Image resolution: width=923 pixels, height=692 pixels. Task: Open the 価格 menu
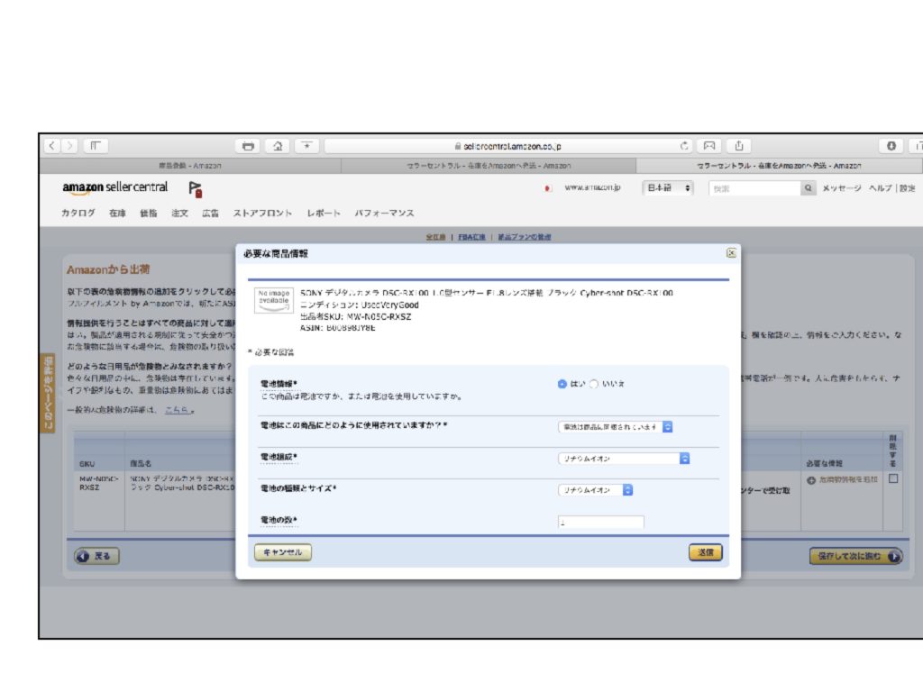pos(149,213)
